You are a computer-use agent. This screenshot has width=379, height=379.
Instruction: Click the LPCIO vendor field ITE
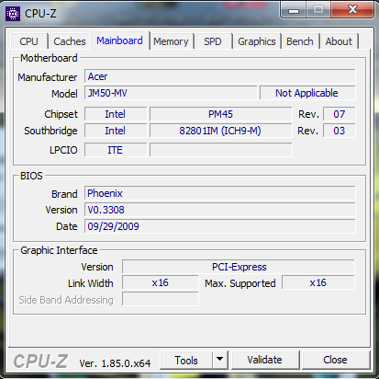(x=116, y=150)
